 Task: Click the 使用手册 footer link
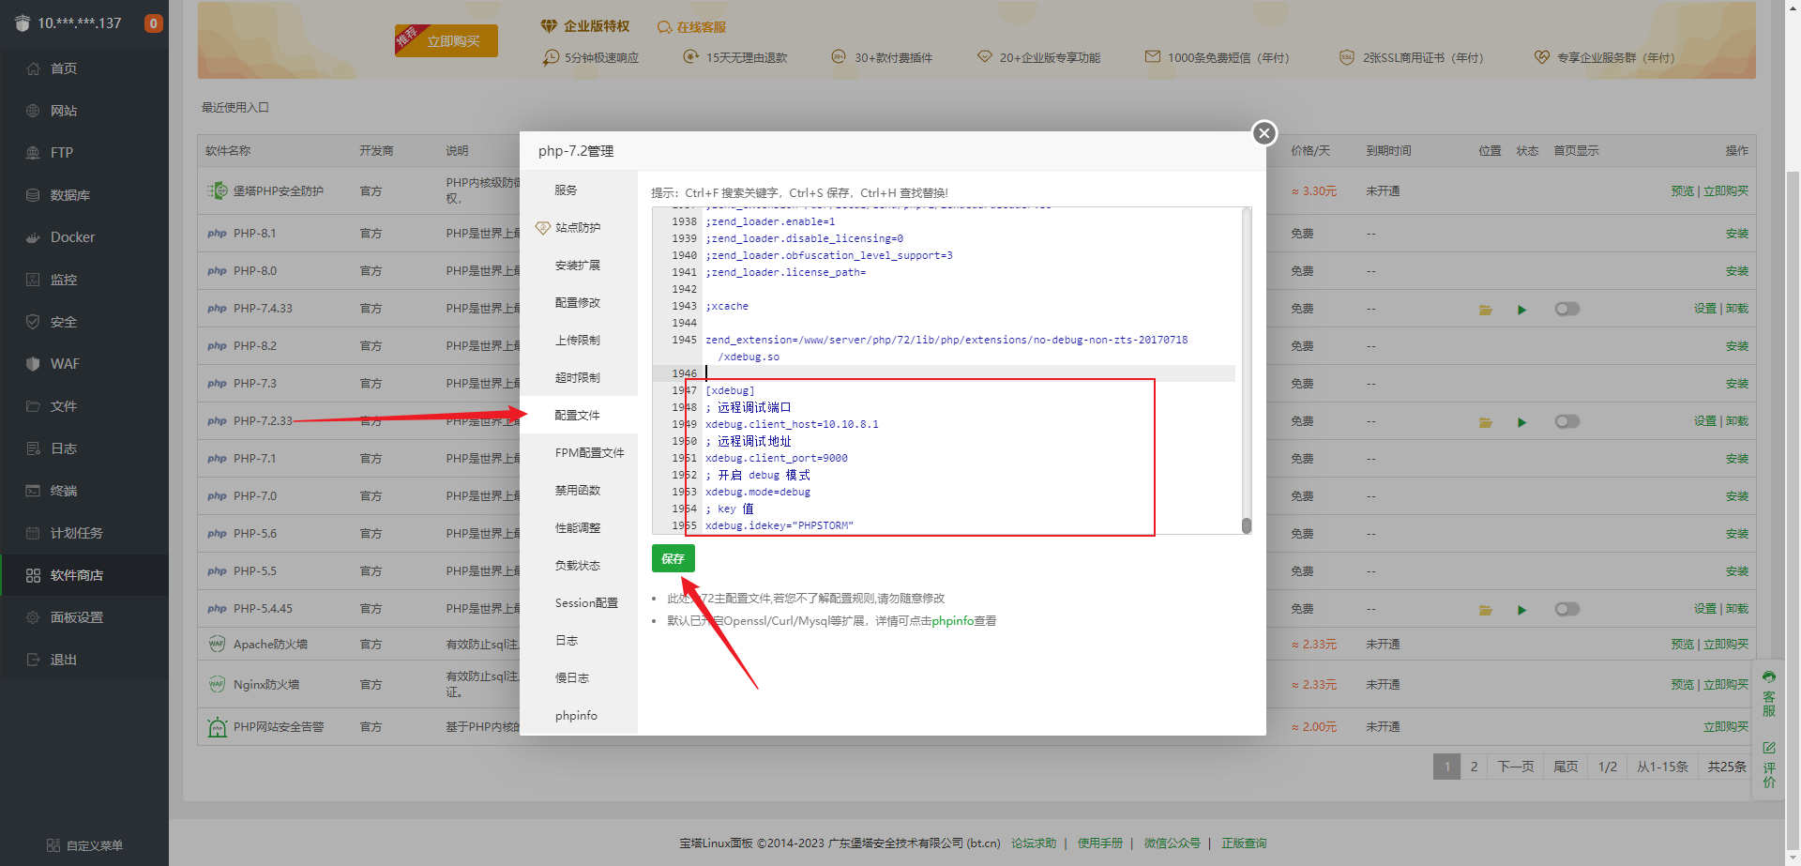(x=1100, y=843)
